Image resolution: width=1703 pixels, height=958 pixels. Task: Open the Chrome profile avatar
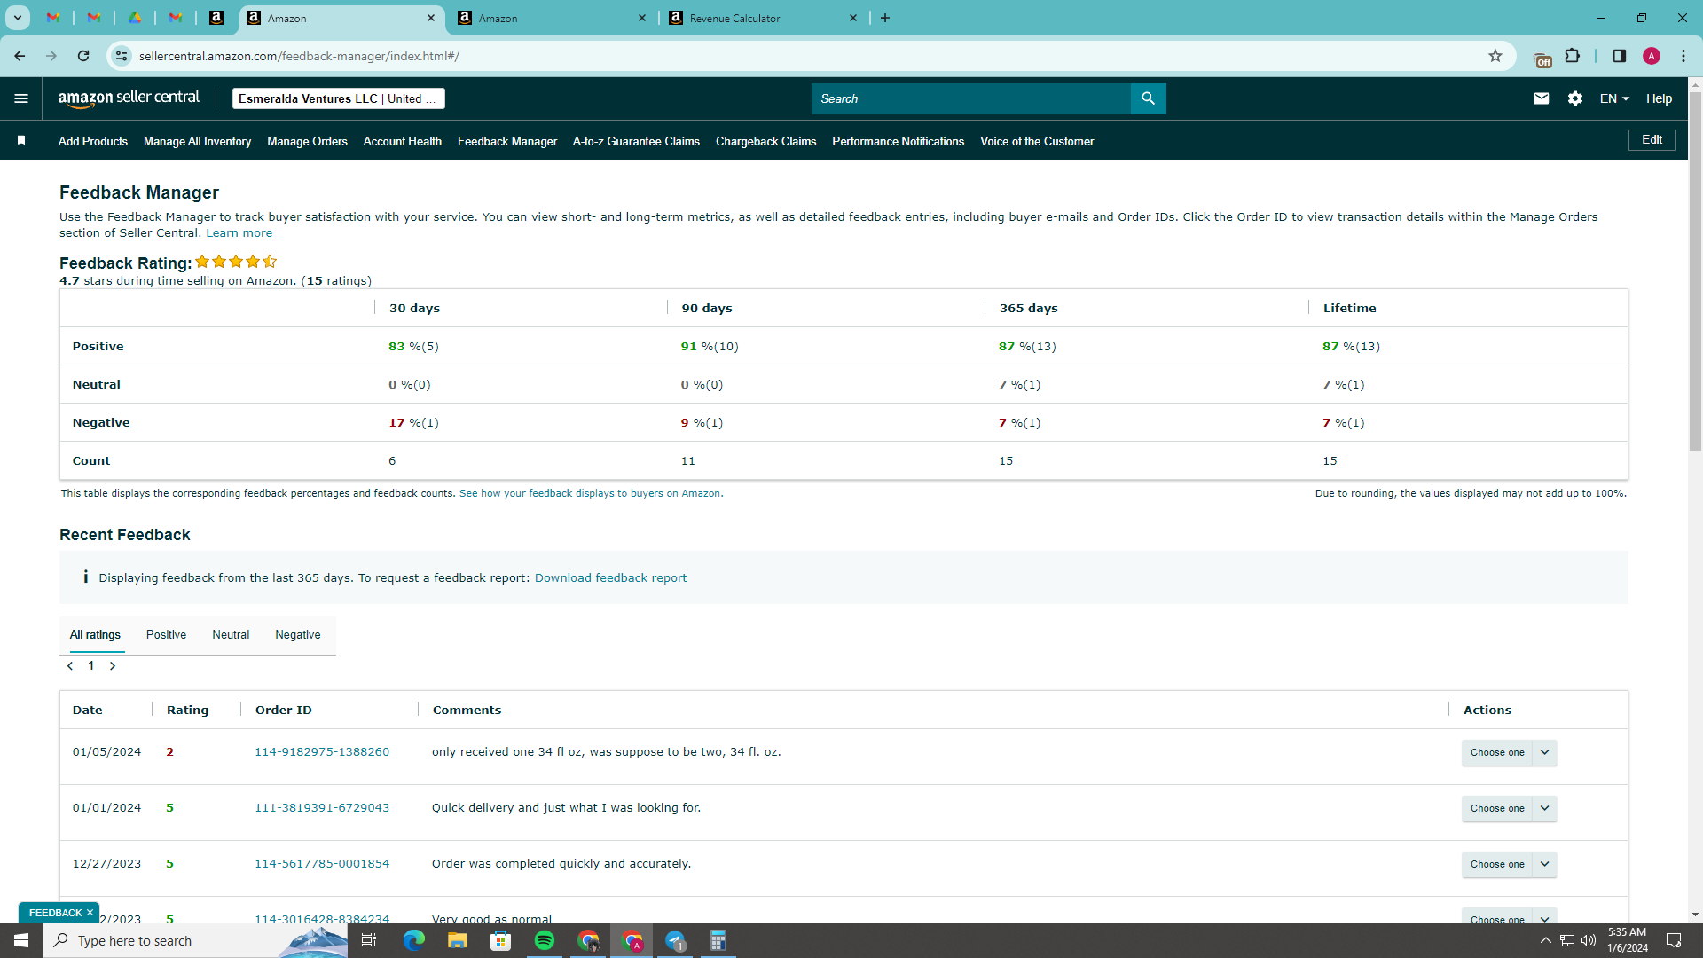(1652, 56)
